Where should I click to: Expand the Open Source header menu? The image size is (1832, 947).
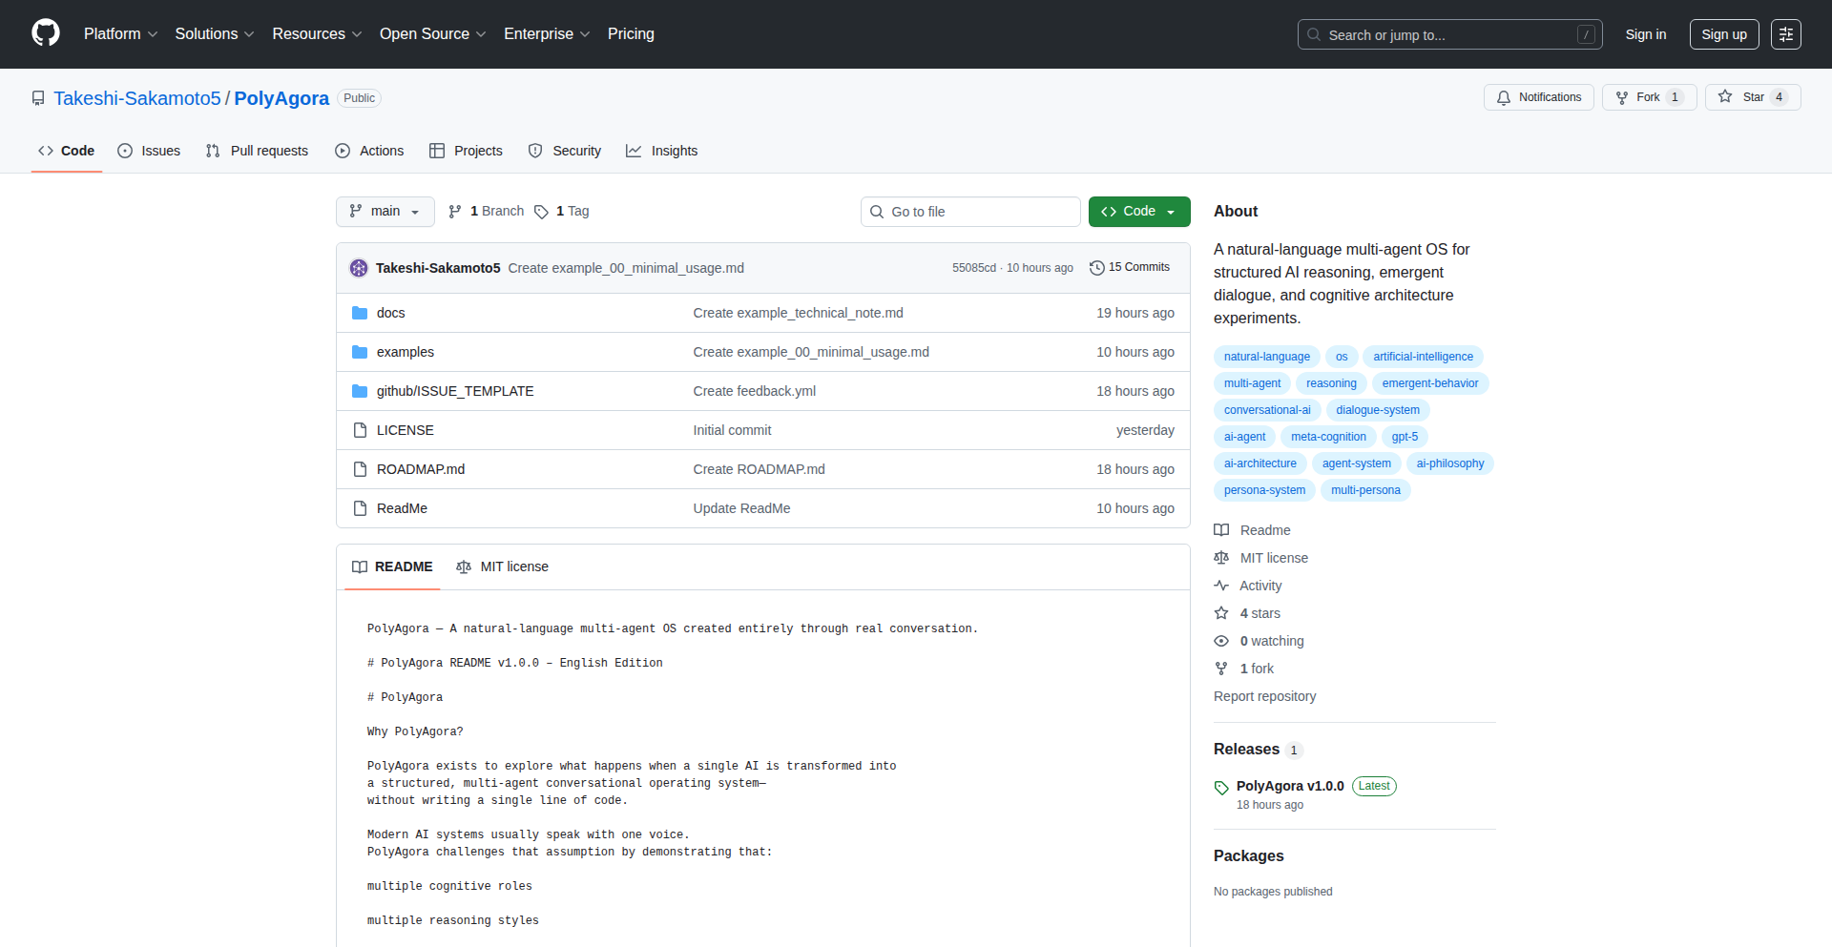pyautogui.click(x=432, y=34)
